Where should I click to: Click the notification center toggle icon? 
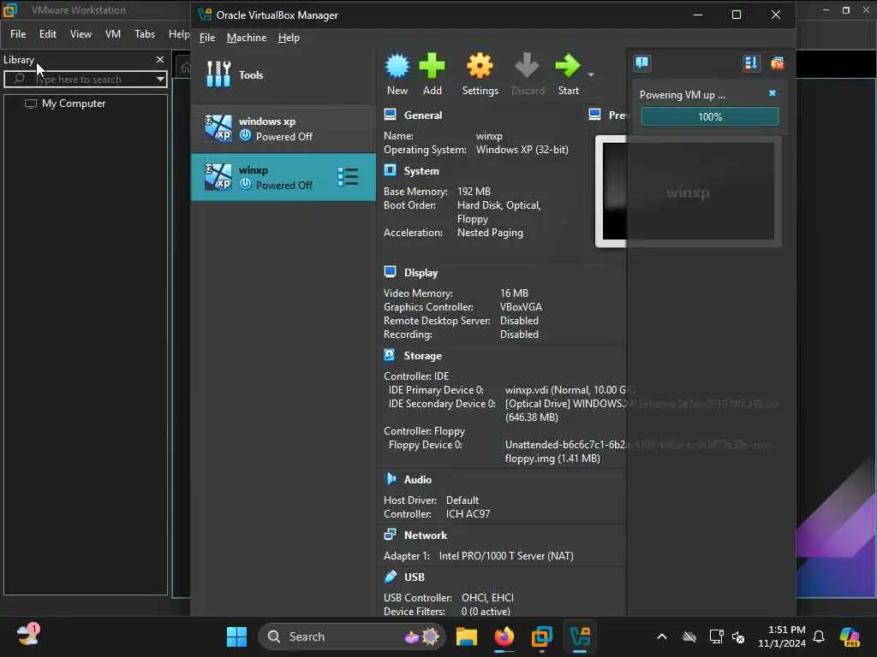click(642, 62)
